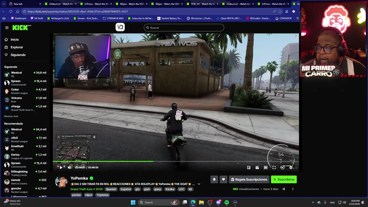Seek using the video progress bar
The image size is (368, 207).
click(x=176, y=161)
